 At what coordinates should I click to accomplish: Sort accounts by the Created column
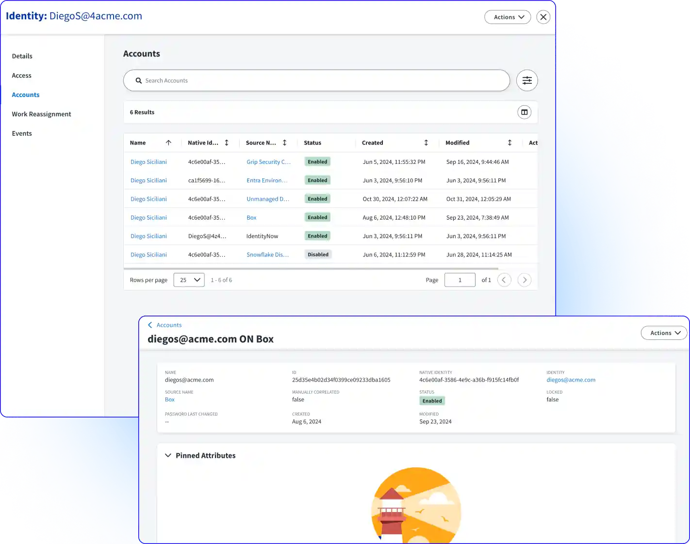click(426, 143)
